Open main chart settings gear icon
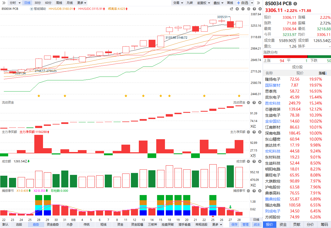This screenshot has height=228, width=331. 248,9
